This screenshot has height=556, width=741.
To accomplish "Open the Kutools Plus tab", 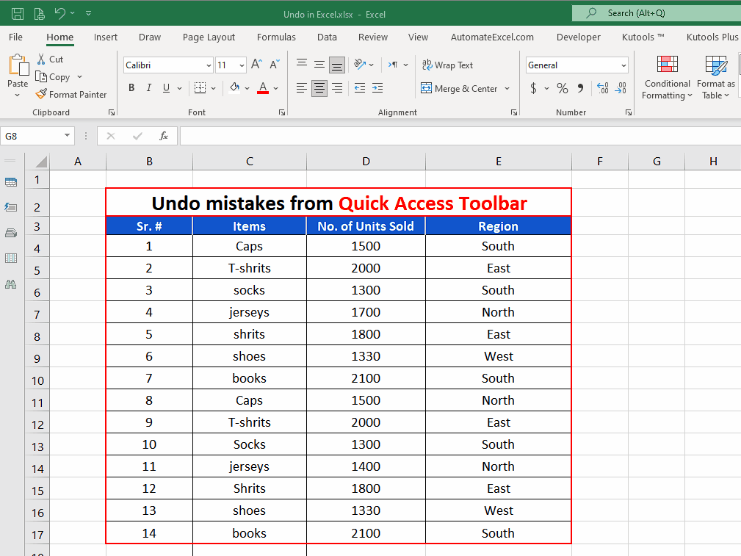I will point(711,37).
